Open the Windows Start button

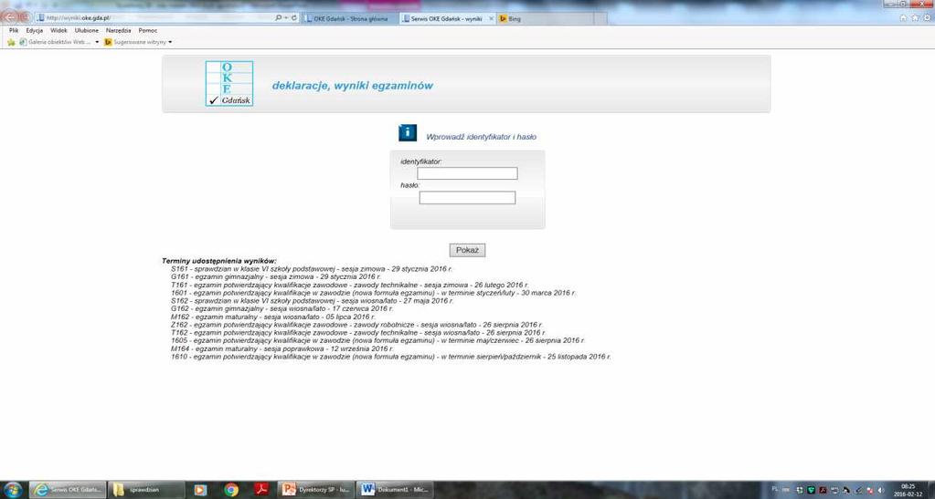click(x=12, y=490)
